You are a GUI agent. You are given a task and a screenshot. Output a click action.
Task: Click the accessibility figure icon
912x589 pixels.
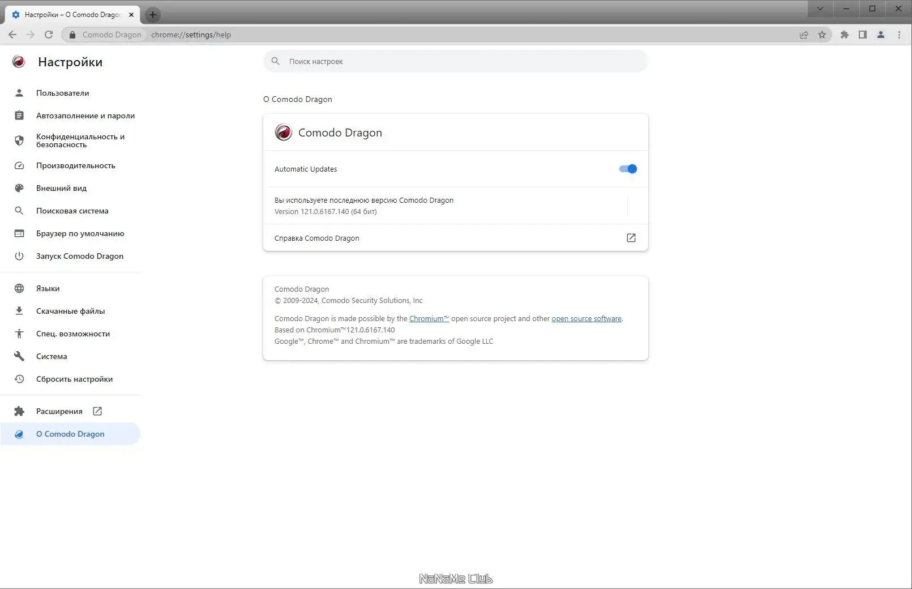pyautogui.click(x=19, y=334)
